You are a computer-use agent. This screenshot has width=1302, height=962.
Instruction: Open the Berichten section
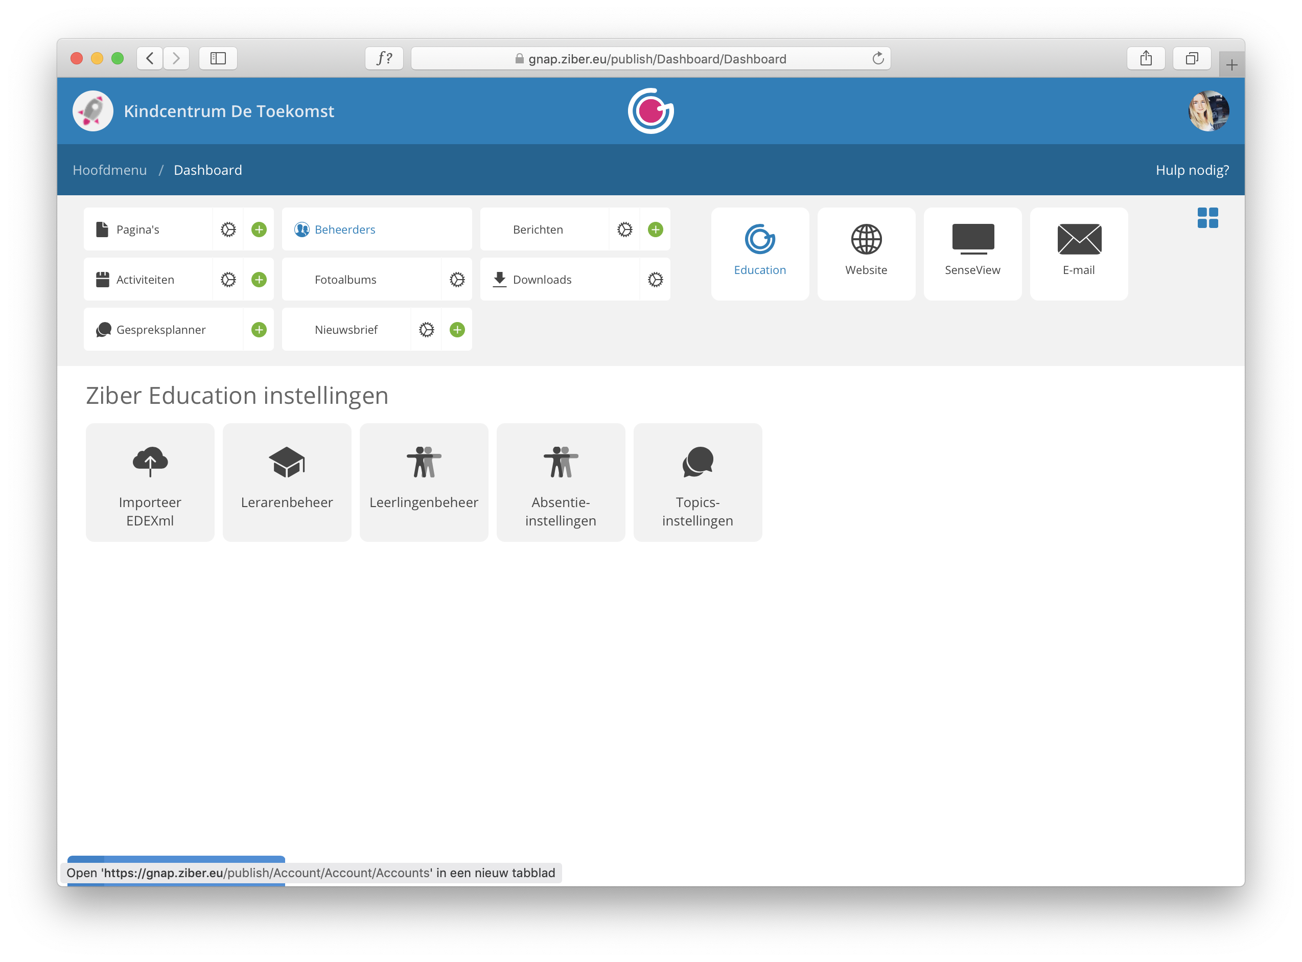click(544, 230)
